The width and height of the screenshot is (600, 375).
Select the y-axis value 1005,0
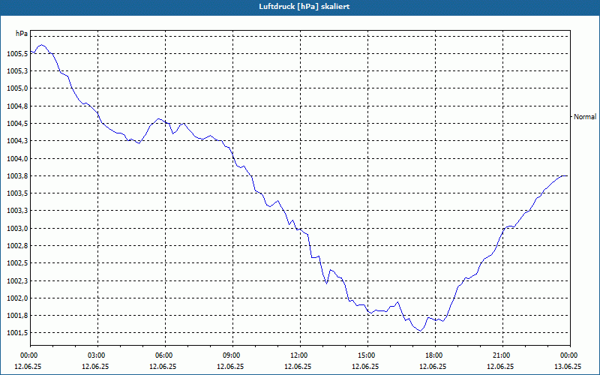[17, 88]
